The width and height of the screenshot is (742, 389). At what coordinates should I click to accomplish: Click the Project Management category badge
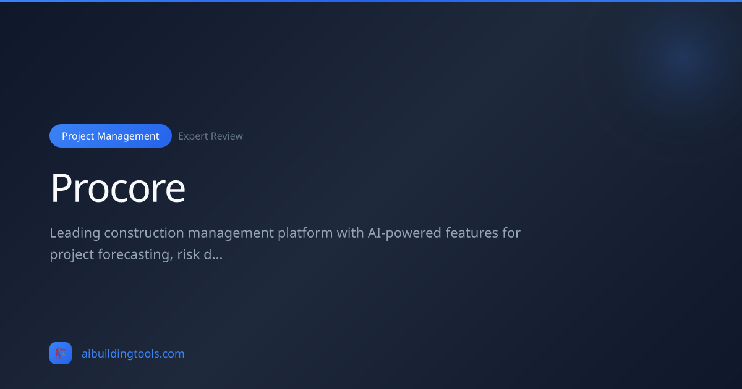click(x=110, y=136)
